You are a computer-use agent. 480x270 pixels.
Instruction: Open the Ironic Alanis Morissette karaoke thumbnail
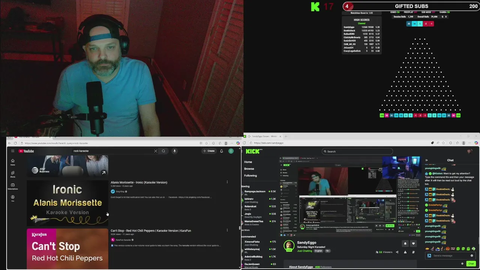click(67, 202)
